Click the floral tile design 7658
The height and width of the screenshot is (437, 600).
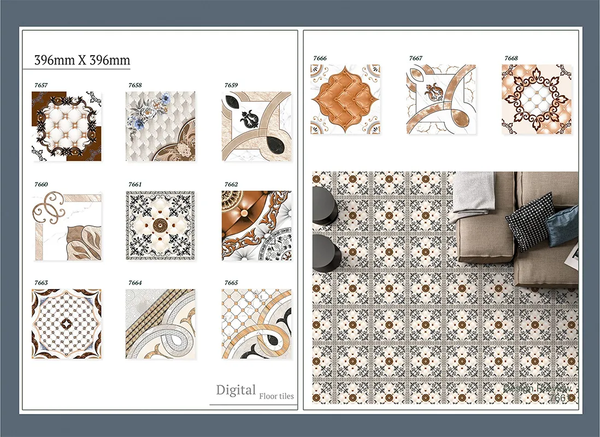click(x=161, y=126)
